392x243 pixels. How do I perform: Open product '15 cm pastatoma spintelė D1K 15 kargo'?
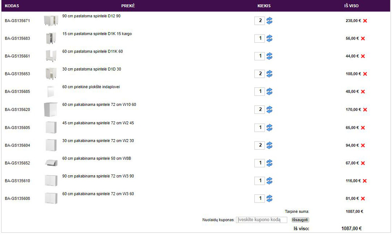[x=97, y=34]
